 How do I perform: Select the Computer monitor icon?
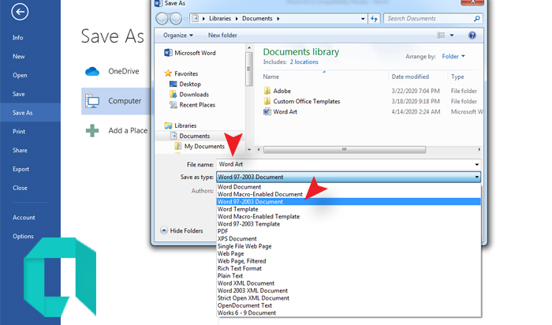pyautogui.click(x=92, y=101)
